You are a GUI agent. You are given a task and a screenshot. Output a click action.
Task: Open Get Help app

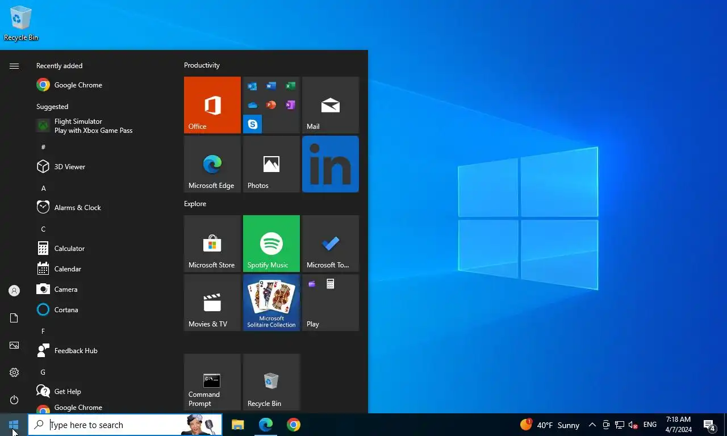click(x=102, y=392)
